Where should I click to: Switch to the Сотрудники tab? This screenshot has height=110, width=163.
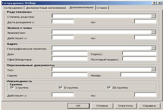point(13,8)
